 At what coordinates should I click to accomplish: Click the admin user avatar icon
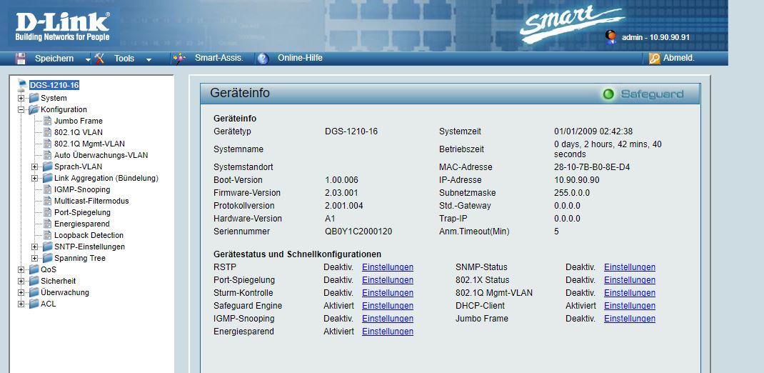610,38
